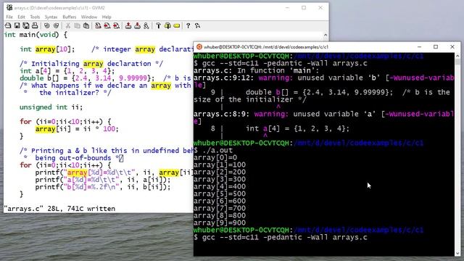Viewport: 464px width, 261px height.
Task: Click the Find Help toolbar icon
Action: click(197, 26)
